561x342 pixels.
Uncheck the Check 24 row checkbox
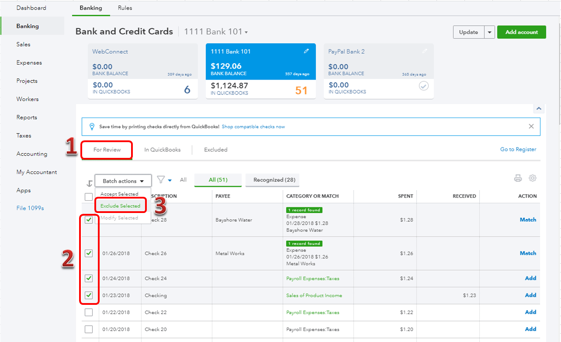89,278
